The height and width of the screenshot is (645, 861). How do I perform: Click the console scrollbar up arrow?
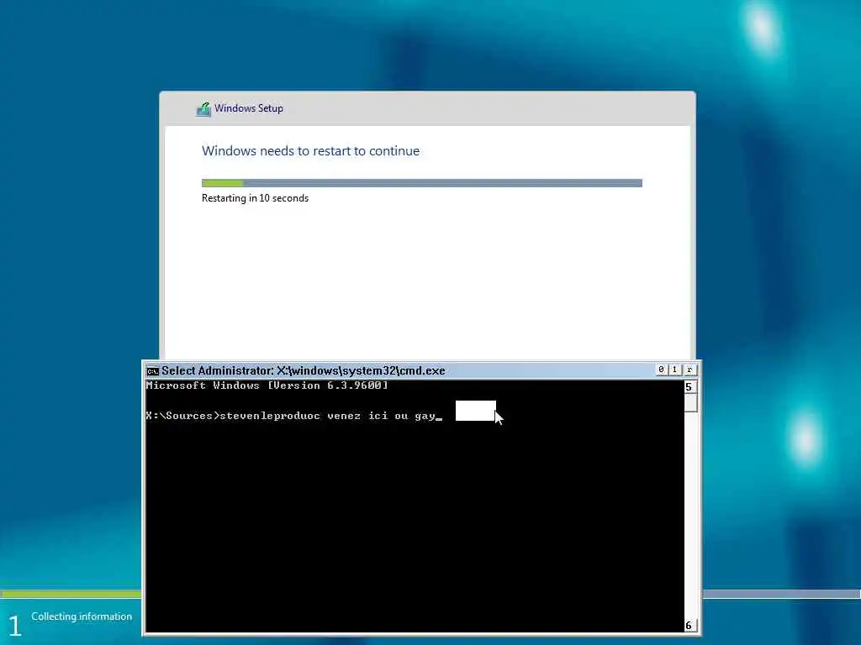click(690, 387)
